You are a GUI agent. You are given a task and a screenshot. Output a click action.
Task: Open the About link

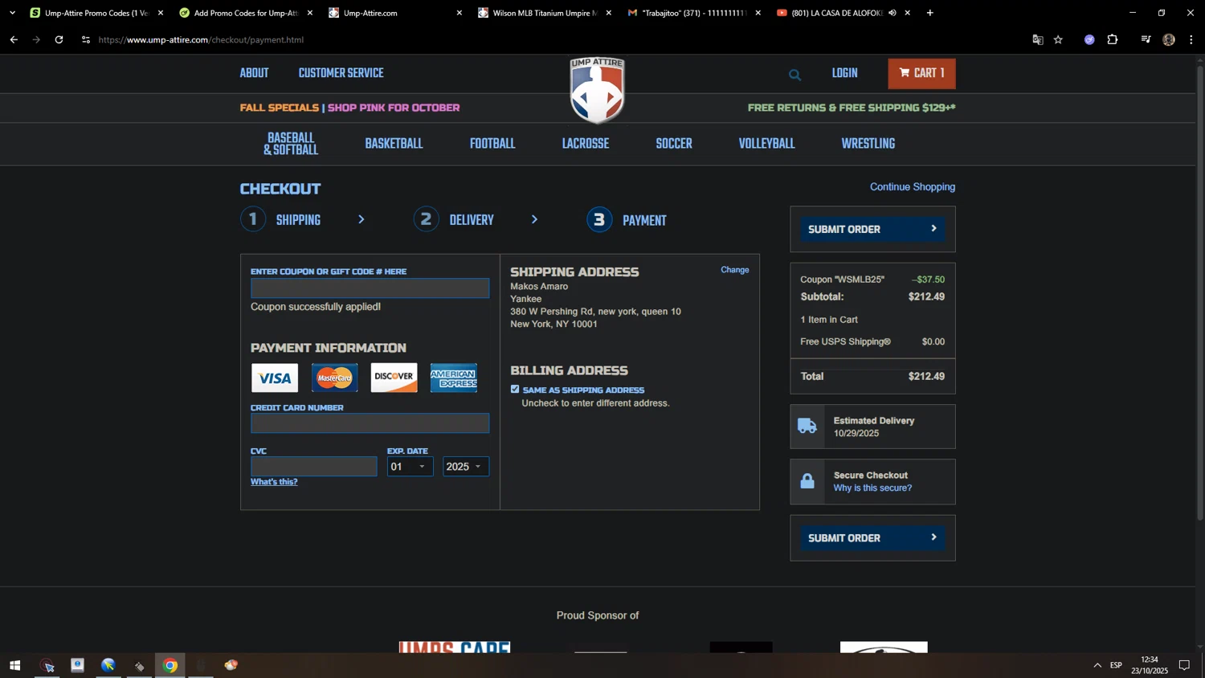(254, 74)
